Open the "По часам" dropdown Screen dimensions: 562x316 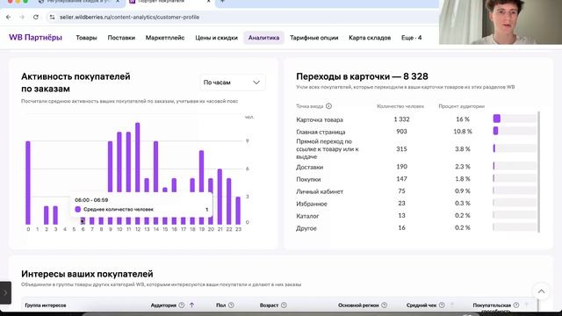tap(232, 83)
